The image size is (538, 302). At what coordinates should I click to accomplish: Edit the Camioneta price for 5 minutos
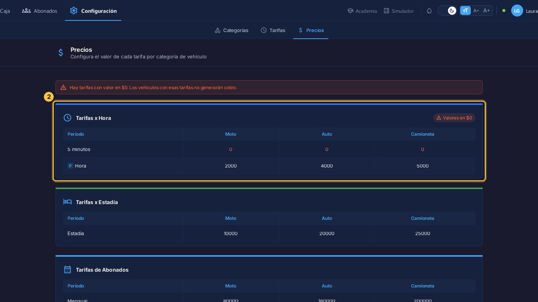point(423,149)
